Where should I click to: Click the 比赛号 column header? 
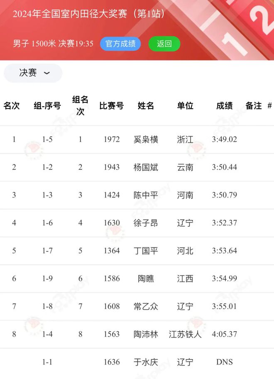click(x=112, y=105)
